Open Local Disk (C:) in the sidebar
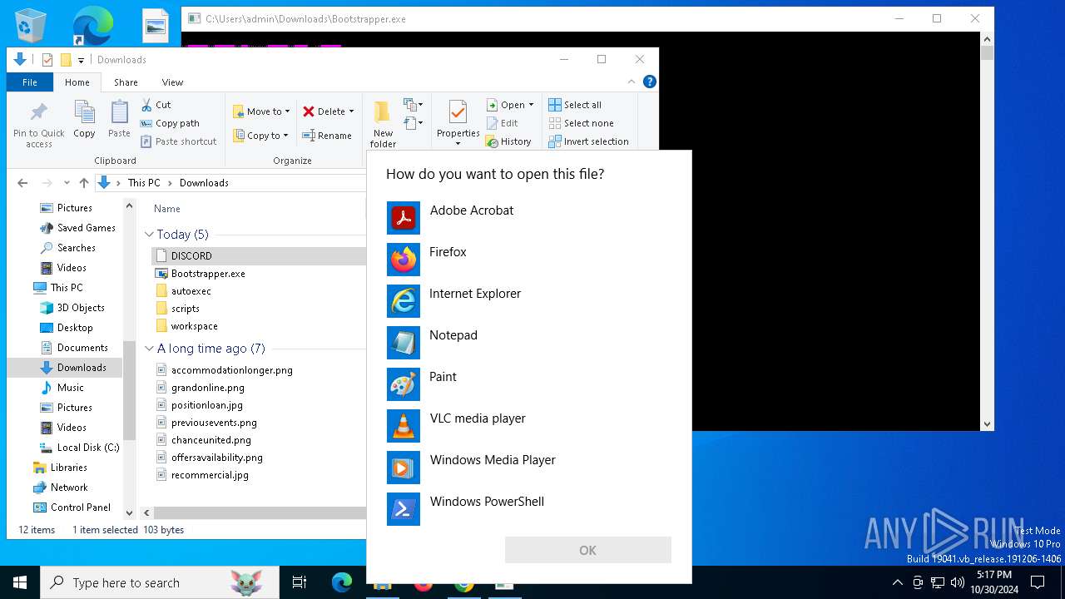This screenshot has height=599, width=1065. click(88, 448)
